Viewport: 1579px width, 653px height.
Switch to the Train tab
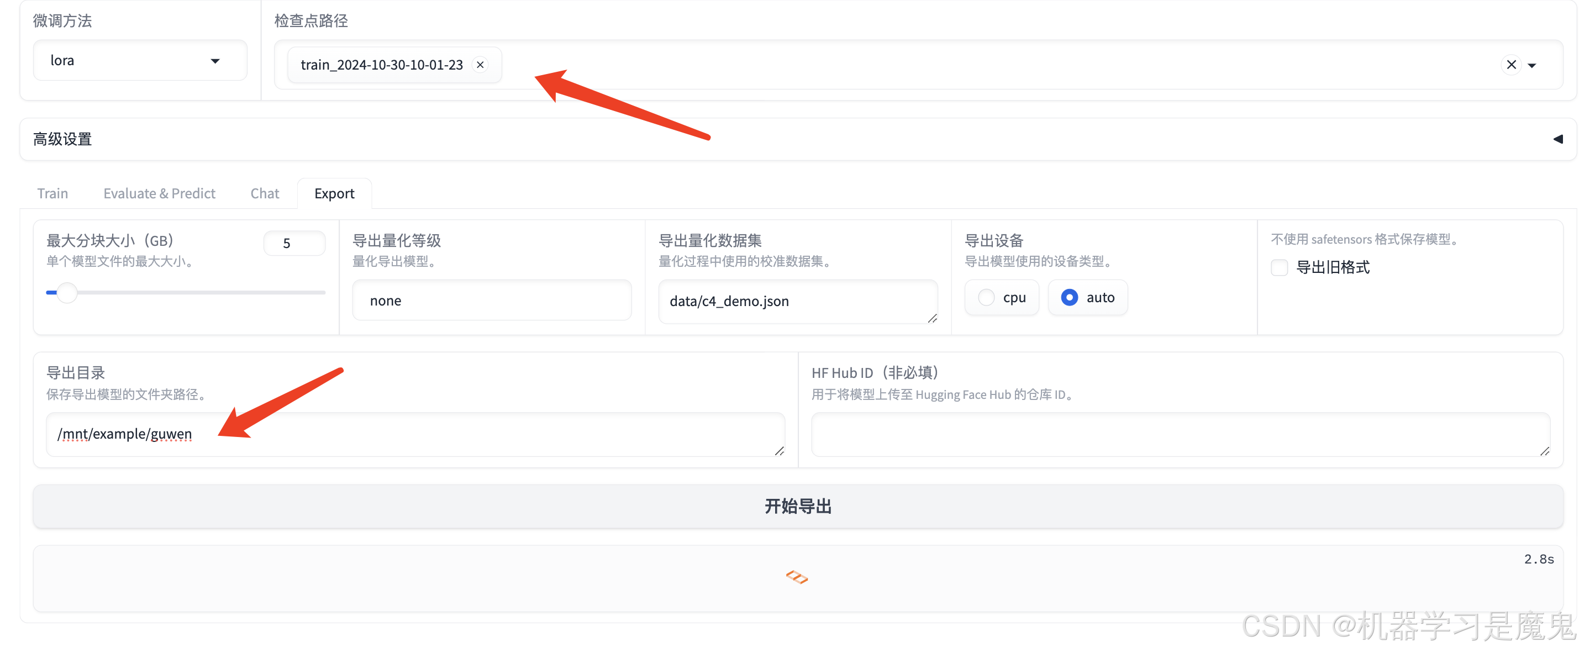(x=52, y=194)
